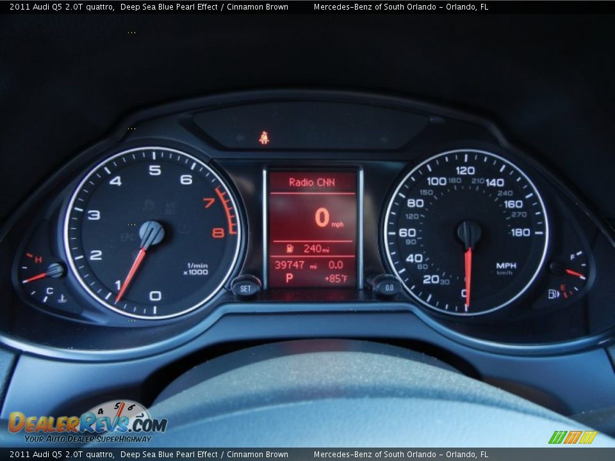This screenshot has height=461, width=615.
Task: Click the DealerRevs.com logo
Action: [x=87, y=423]
